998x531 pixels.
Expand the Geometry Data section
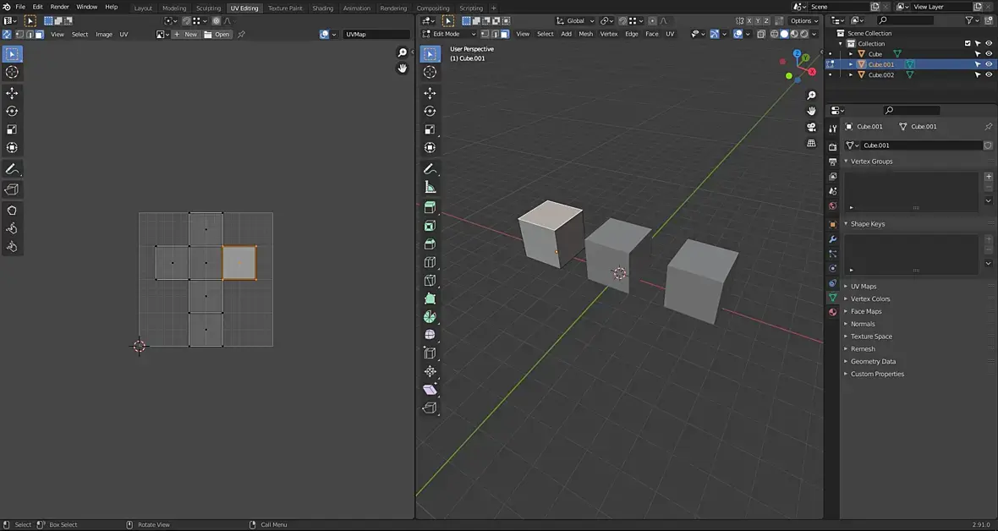click(x=873, y=361)
